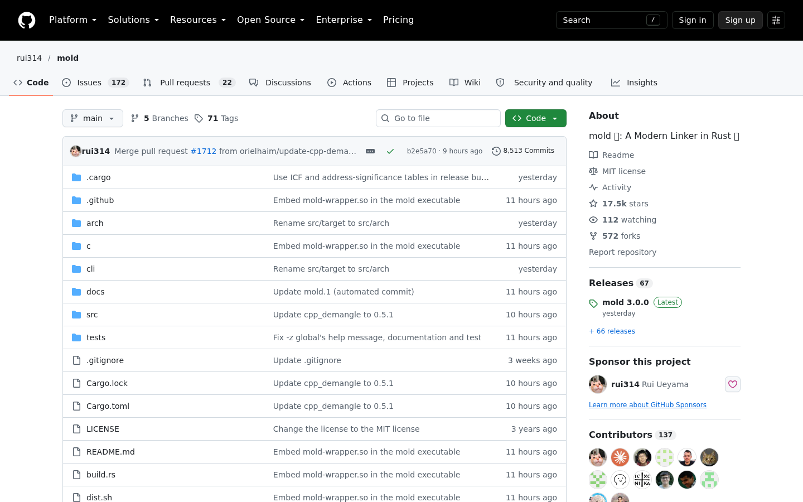Image resolution: width=803 pixels, height=502 pixels.
Task: View the 71 Tags link
Action: click(216, 118)
